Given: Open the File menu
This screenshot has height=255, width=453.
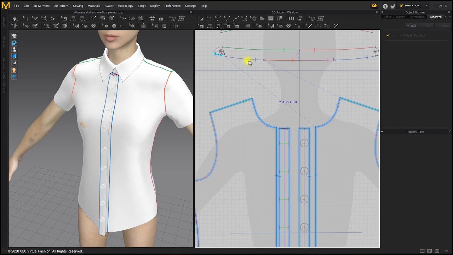Looking at the screenshot, I should (x=17, y=6).
